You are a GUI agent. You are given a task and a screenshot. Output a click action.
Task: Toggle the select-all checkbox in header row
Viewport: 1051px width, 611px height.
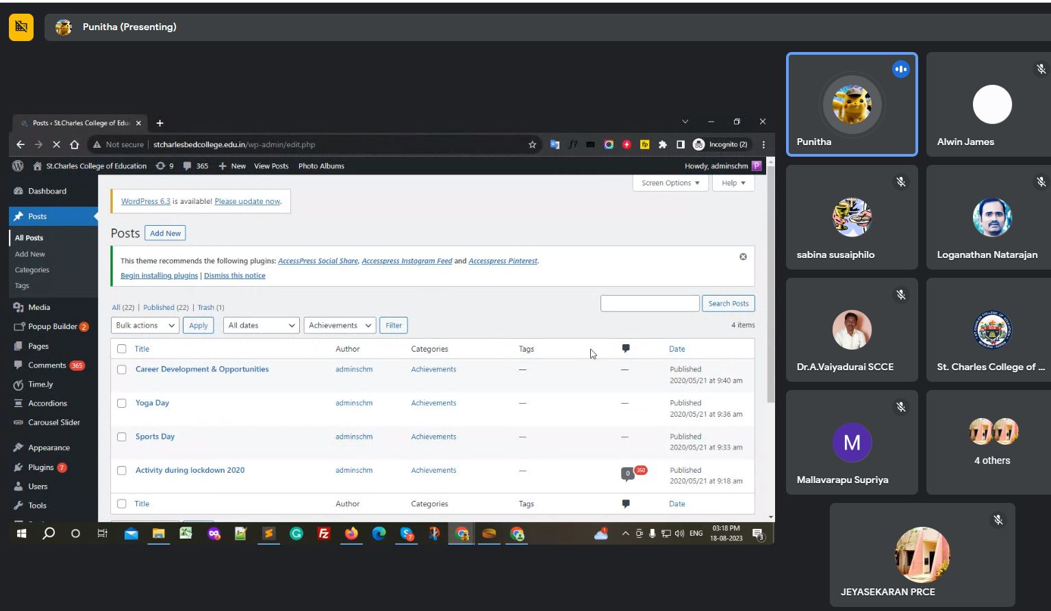pyautogui.click(x=122, y=349)
